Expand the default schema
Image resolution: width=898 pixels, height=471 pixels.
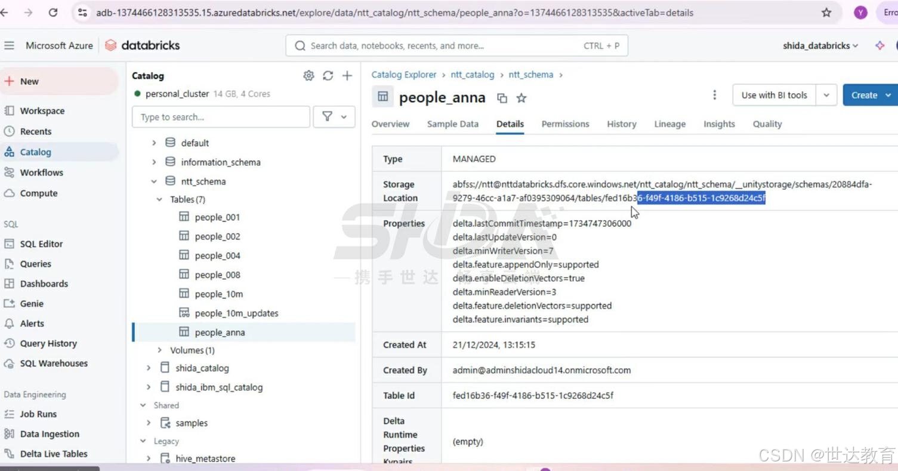[x=154, y=143]
